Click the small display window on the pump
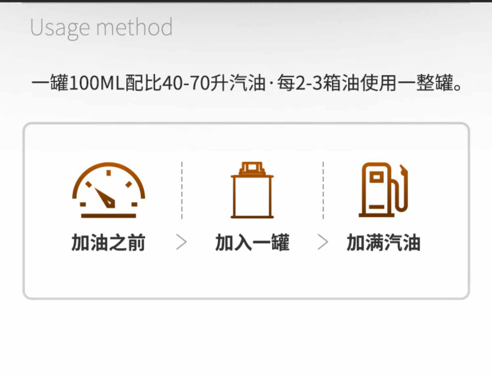 point(376,177)
